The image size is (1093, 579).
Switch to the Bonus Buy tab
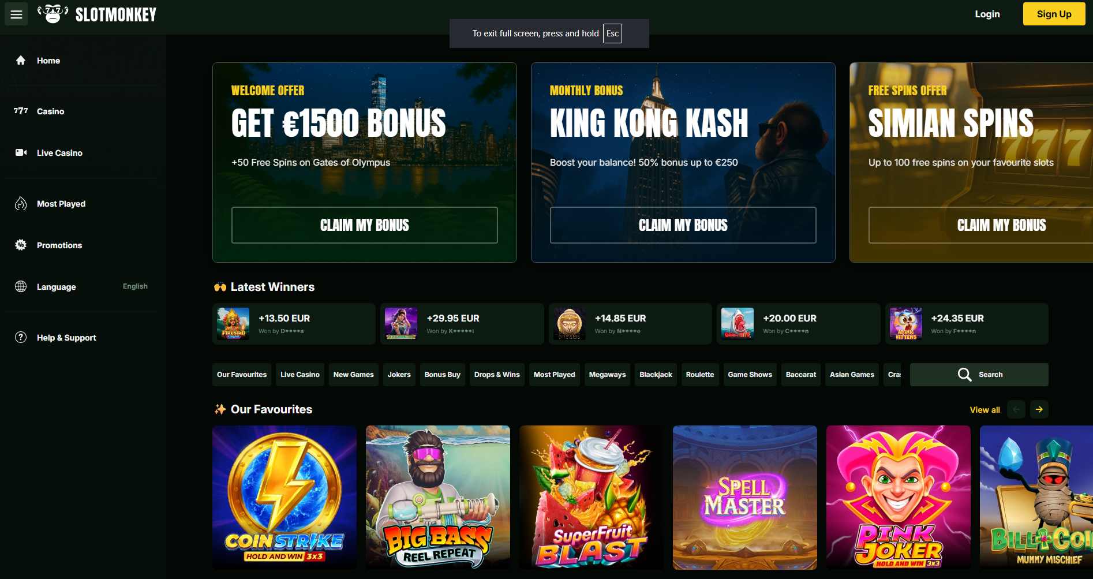click(443, 375)
